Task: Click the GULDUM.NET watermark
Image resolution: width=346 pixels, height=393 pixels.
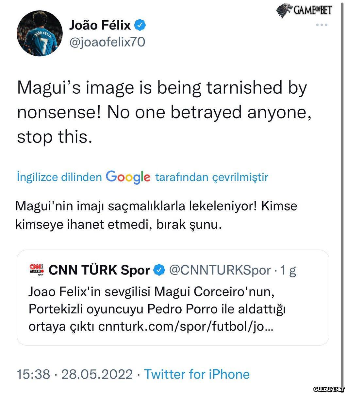Action: tap(329, 388)
